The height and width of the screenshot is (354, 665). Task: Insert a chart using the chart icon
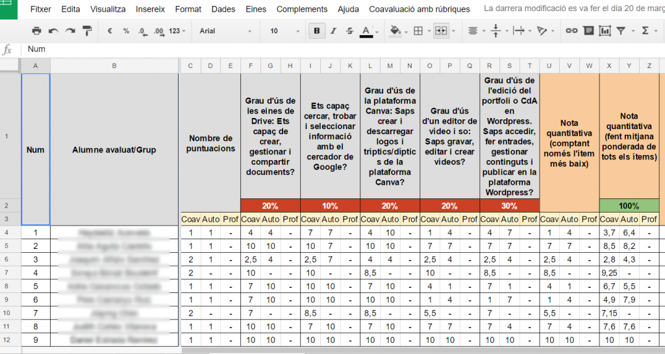(x=605, y=30)
